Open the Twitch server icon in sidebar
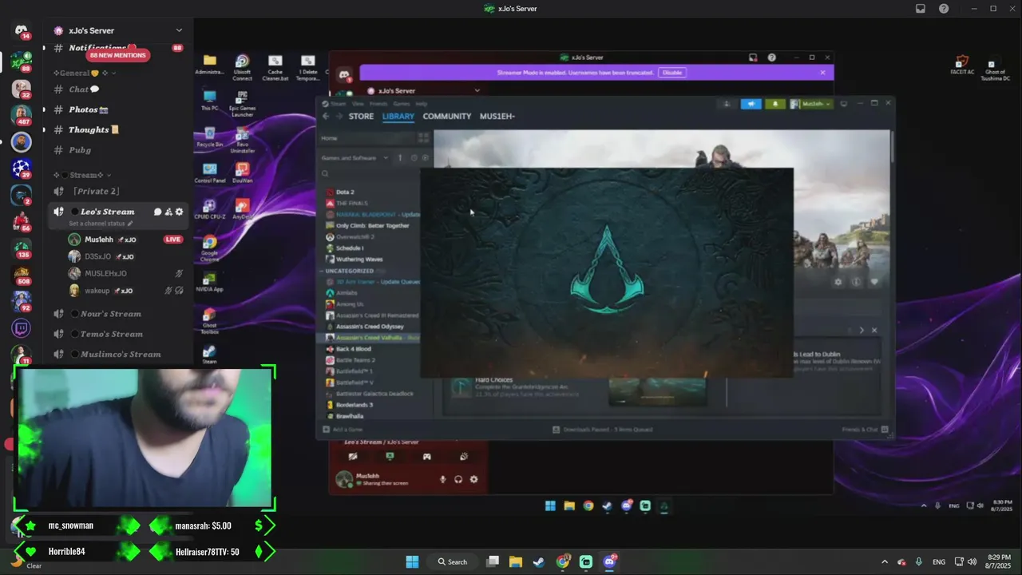Image resolution: width=1022 pixels, height=575 pixels. click(22, 327)
